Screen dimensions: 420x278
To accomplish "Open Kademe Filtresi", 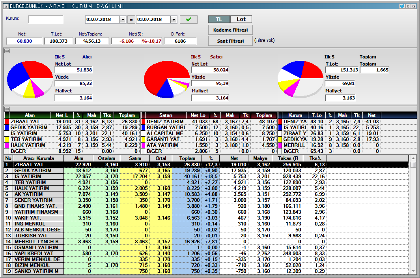I will (x=230, y=30).
